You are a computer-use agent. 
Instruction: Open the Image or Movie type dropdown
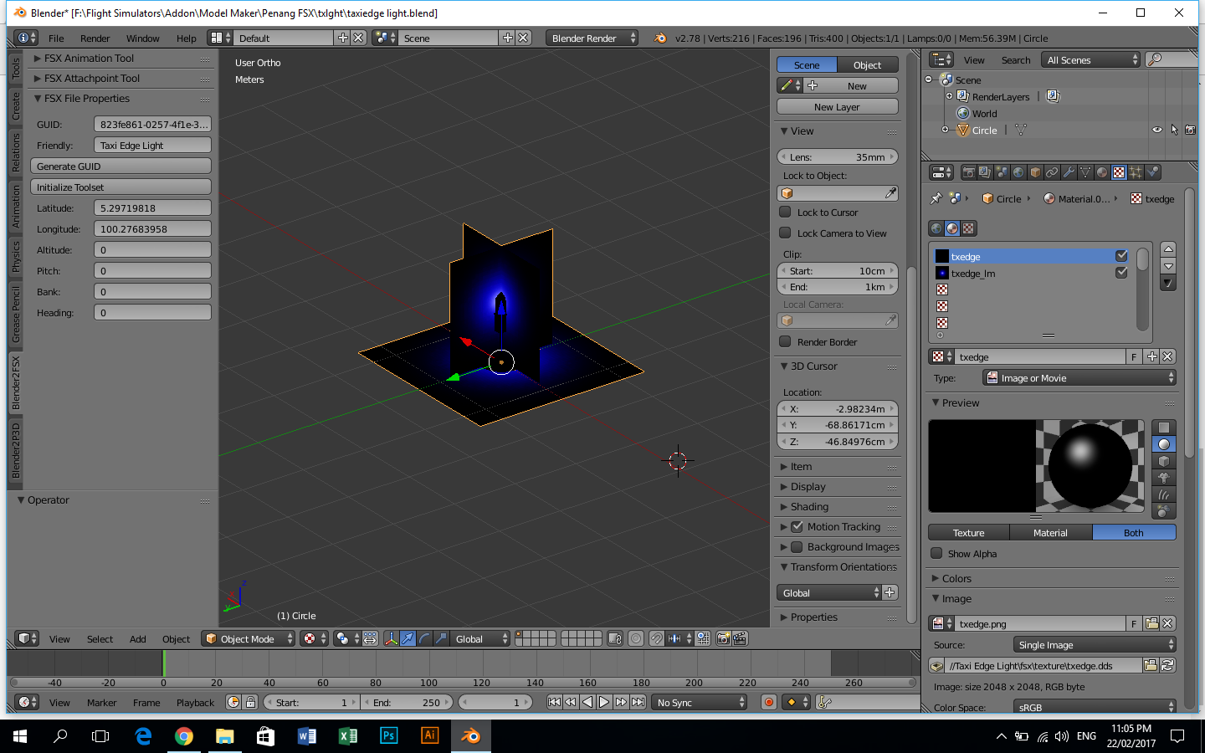tap(1079, 378)
